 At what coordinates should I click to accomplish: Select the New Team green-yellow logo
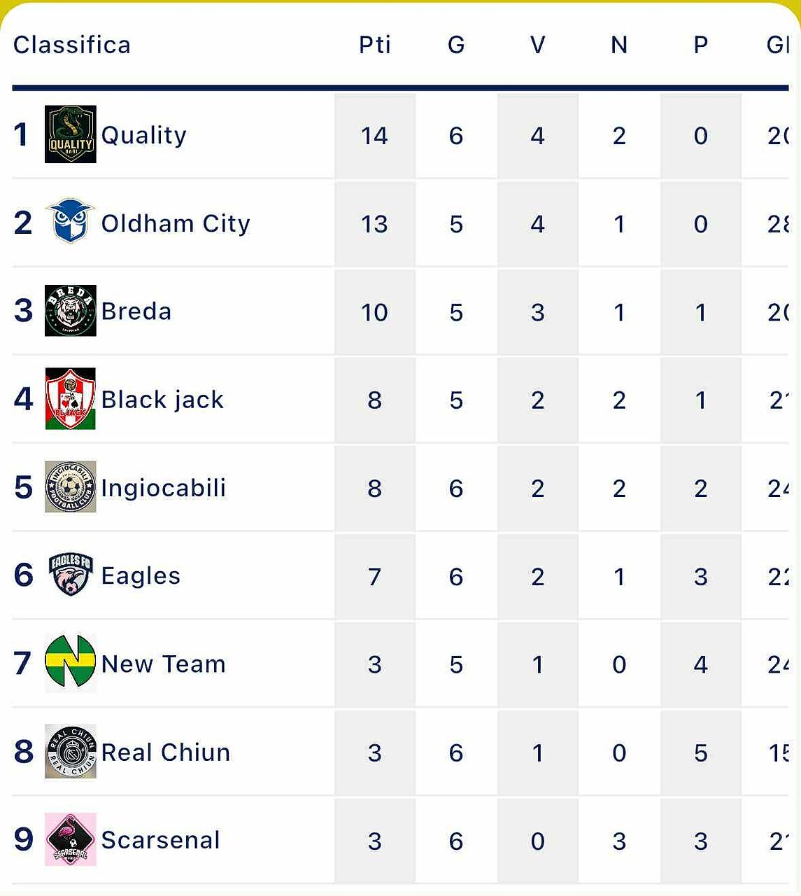coord(70,663)
